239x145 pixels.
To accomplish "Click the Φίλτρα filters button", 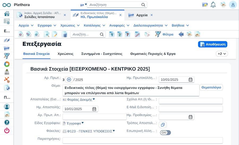I will click(x=164, y=34).
